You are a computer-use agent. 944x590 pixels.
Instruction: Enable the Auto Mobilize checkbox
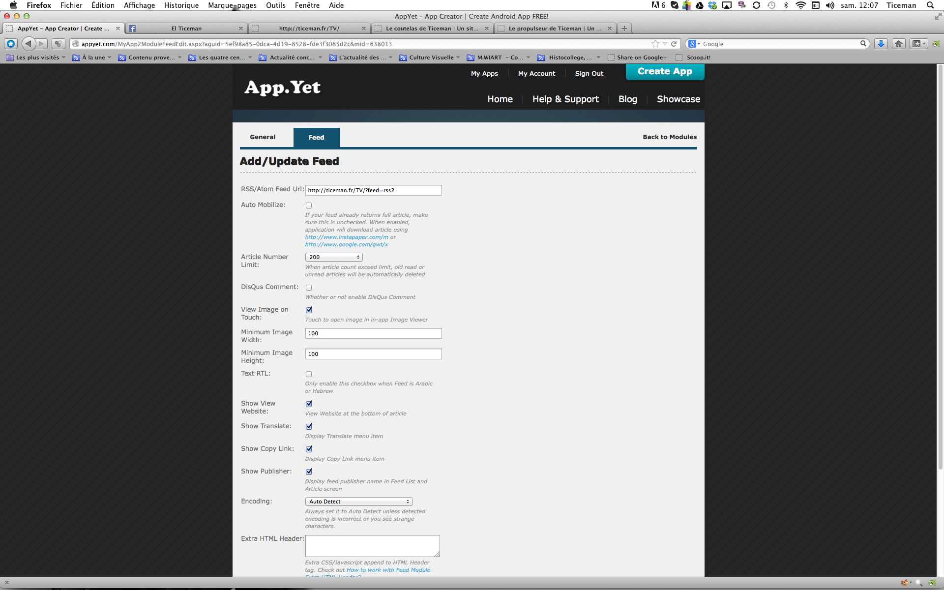point(309,206)
